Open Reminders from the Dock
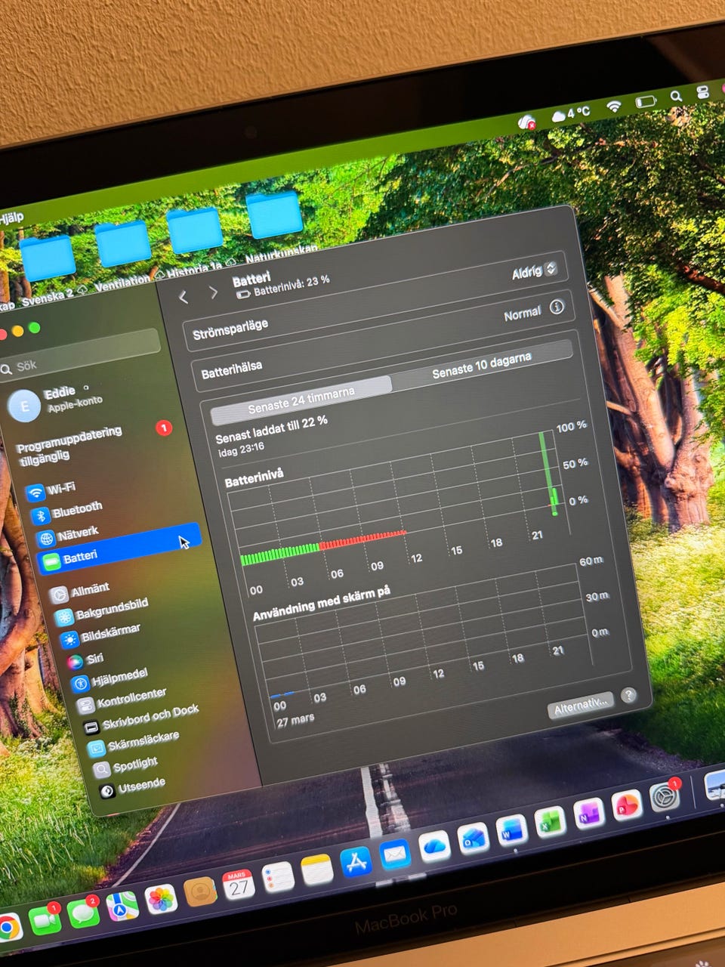 tap(278, 878)
